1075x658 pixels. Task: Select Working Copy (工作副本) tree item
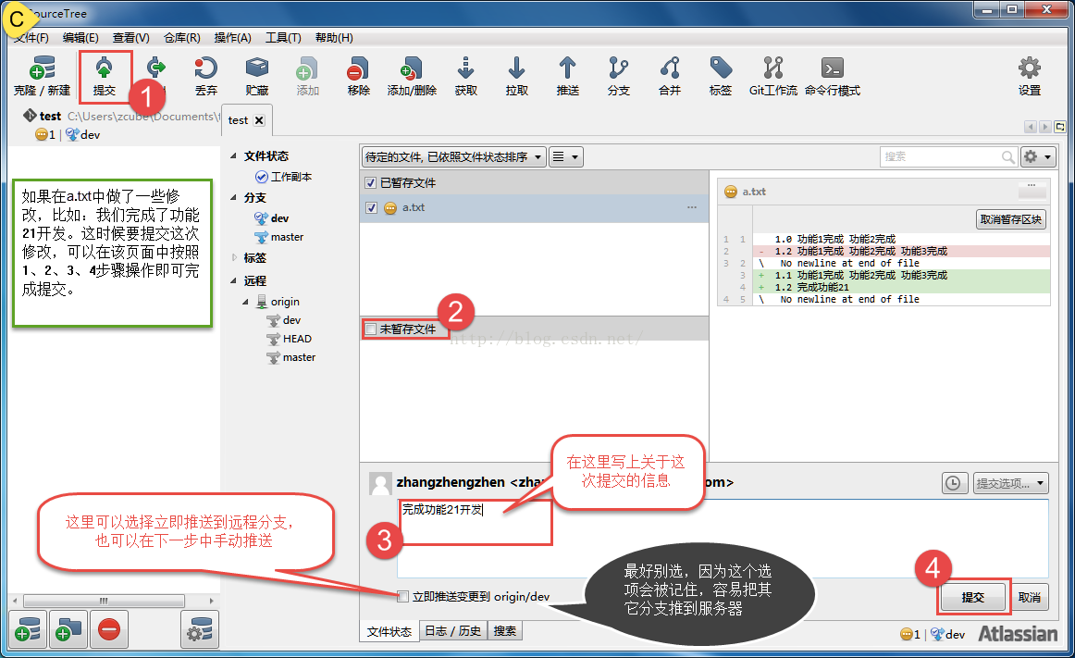click(x=283, y=177)
